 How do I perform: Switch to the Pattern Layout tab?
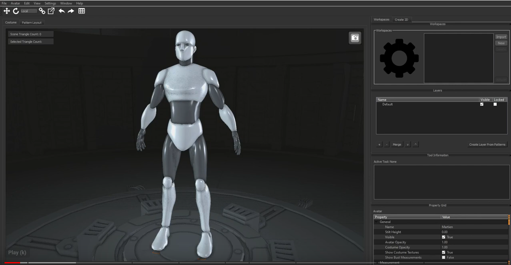click(32, 23)
